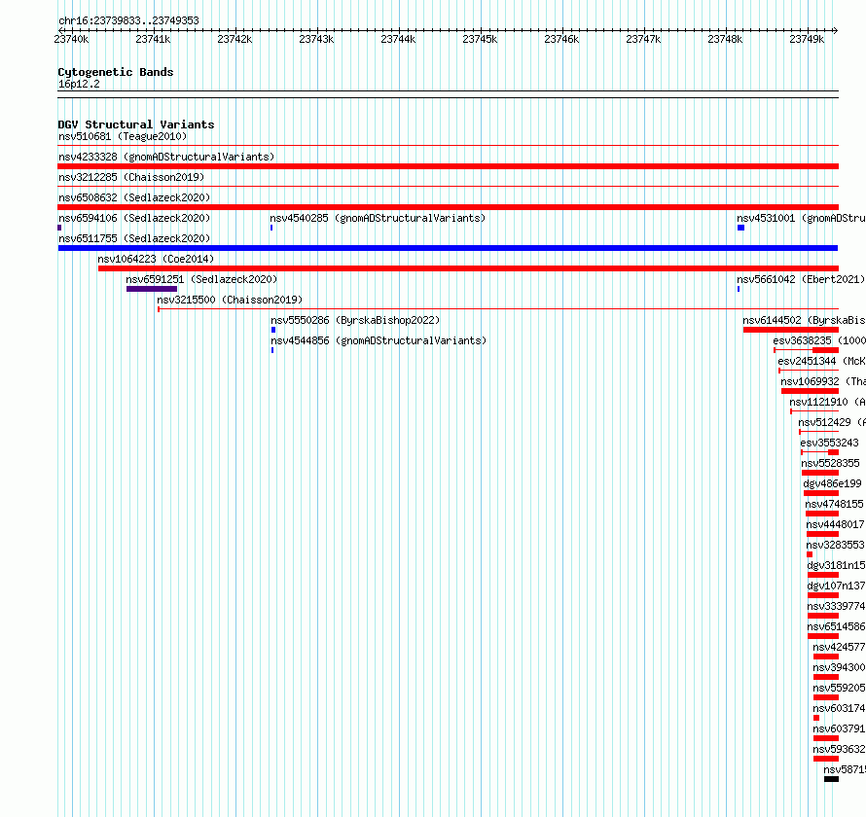The image size is (866, 817).
Task: Select the nsv559205 variant label
Action: click(x=839, y=688)
